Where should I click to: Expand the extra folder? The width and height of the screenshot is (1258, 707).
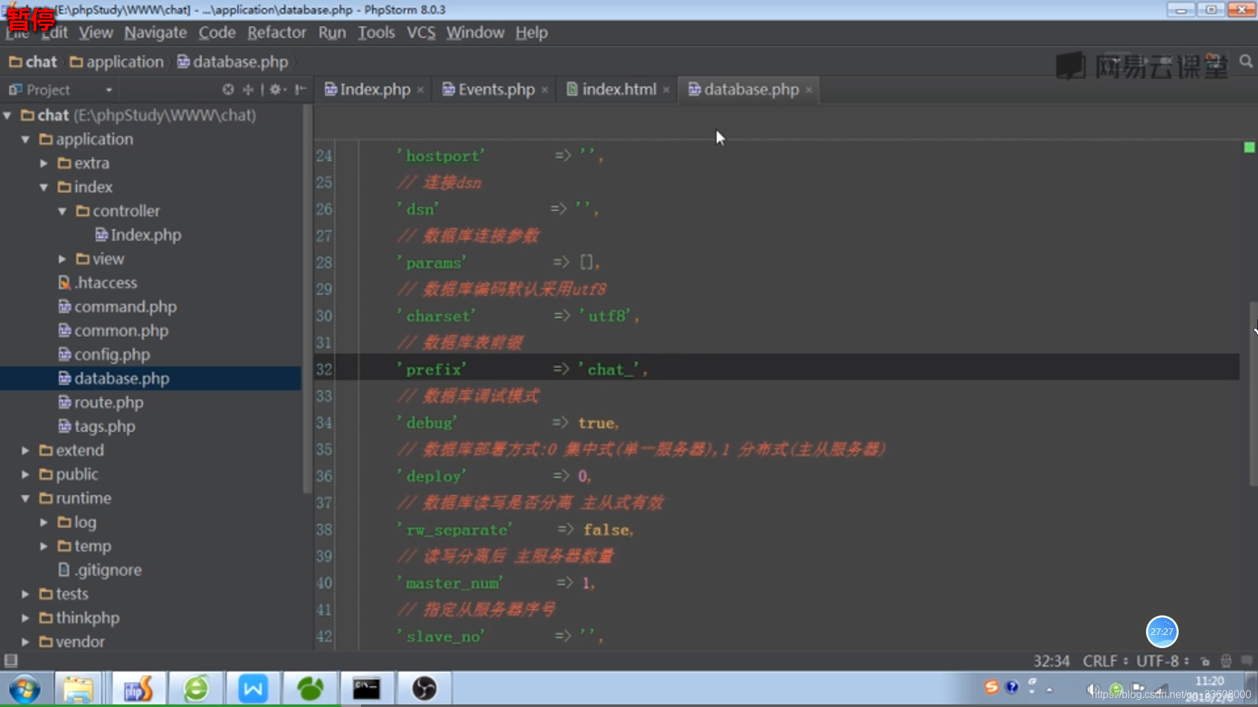(44, 164)
